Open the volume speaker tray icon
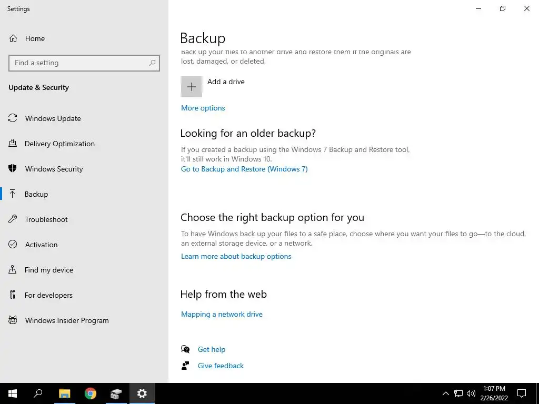The height and width of the screenshot is (404, 539). click(471, 393)
